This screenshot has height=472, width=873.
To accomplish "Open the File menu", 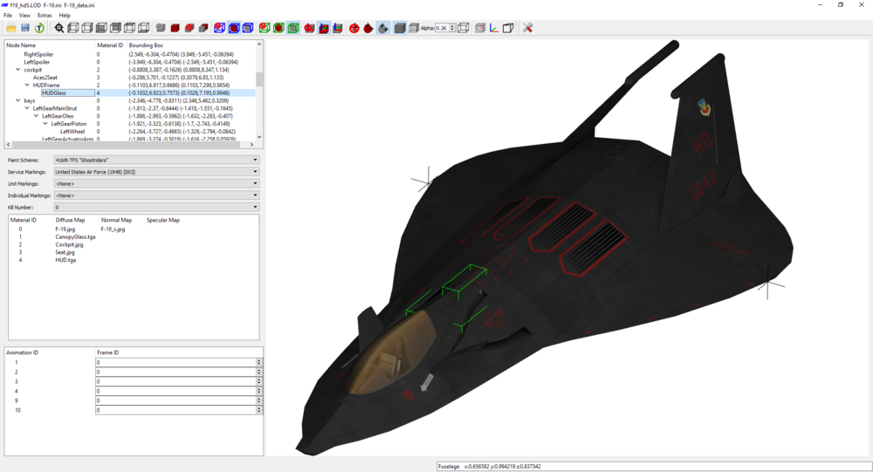I will coord(8,16).
